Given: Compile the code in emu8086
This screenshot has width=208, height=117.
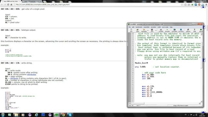Looking at the screenshot, I should point(161,30).
